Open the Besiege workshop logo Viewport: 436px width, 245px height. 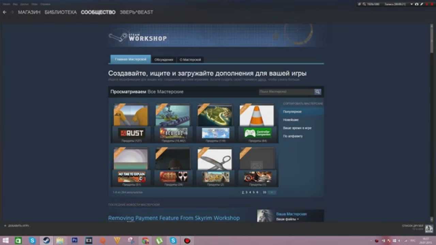coord(173,133)
